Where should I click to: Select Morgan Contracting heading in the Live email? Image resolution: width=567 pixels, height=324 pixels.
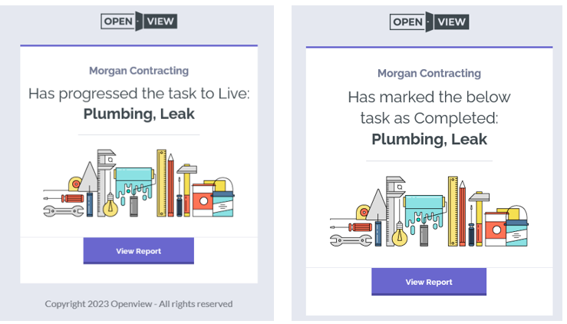[x=138, y=71]
